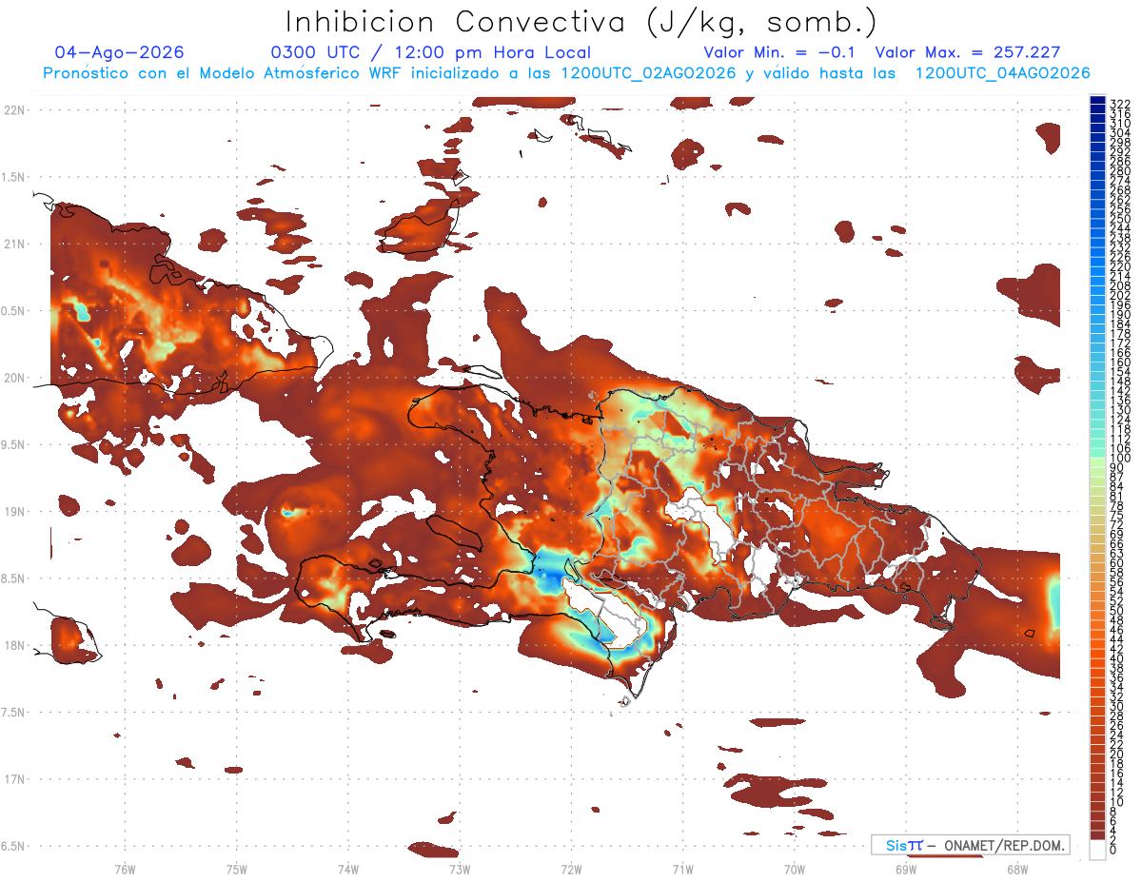Click the "17N" latitude label
Screen dimensions: 1142x882
[x=14, y=779]
